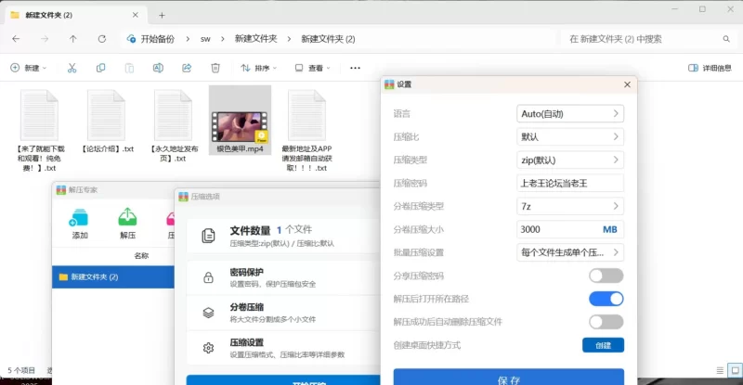The height and width of the screenshot is (385, 743).
Task: Select the 【永久地址发布页】.txt file
Action: pos(174,125)
